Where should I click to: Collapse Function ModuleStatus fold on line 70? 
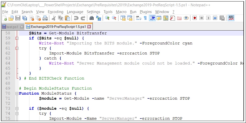point(17,93)
